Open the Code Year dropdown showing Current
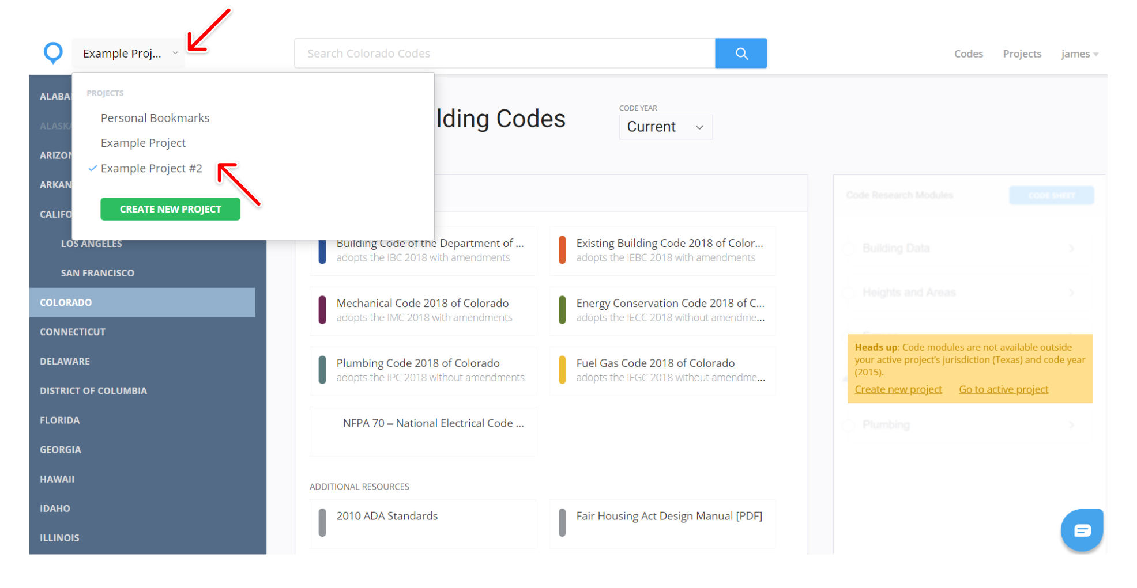This screenshot has height=588, width=1137. (x=665, y=127)
